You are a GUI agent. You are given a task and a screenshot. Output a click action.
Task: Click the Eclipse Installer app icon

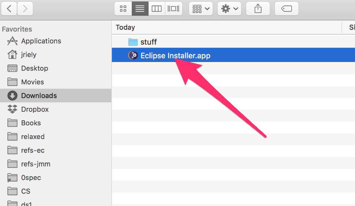point(133,55)
